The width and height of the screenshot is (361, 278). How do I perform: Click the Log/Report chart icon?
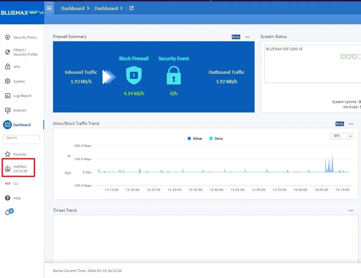click(8, 96)
